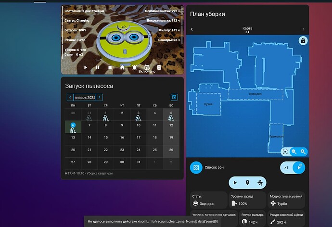Click the Фильтр: 142 ч label

169,30
